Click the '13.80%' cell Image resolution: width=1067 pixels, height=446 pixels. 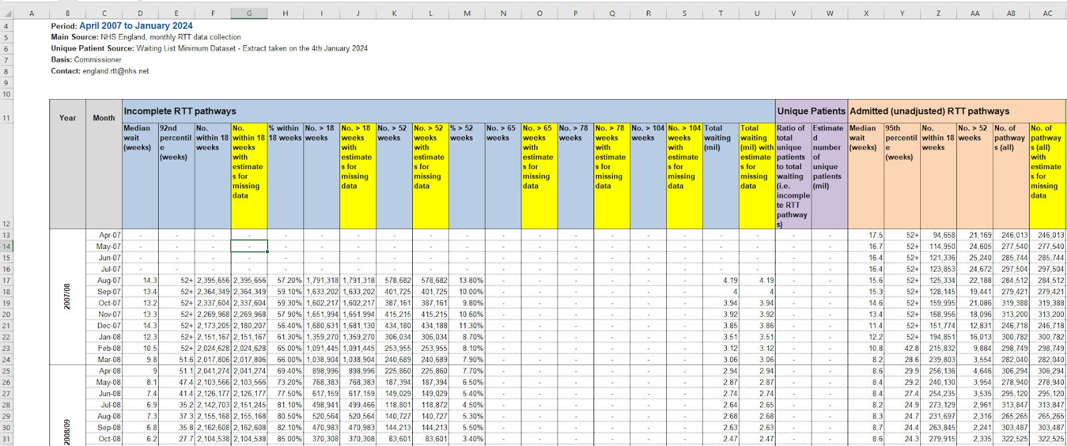[x=467, y=280]
